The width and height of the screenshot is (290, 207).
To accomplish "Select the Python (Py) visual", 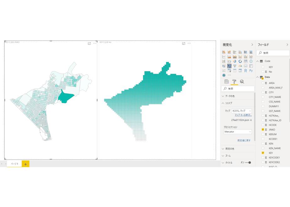I will point(251,71).
